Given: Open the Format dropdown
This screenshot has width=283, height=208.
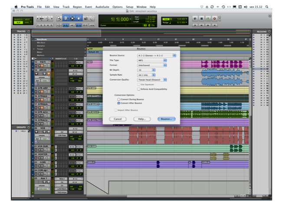Looking at the screenshot, I should click(152, 65).
